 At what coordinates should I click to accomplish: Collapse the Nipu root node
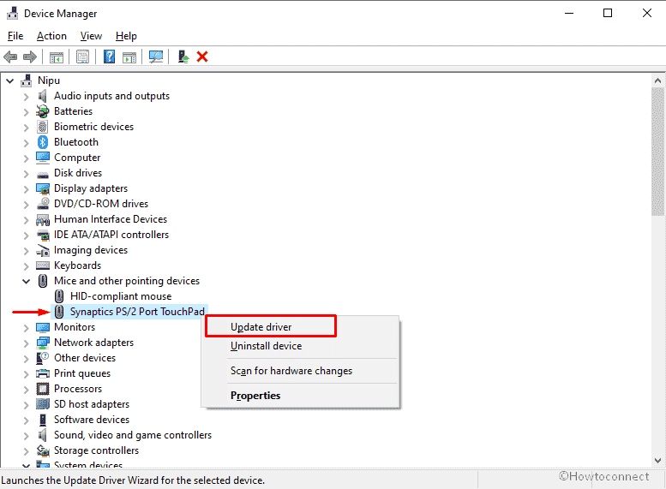click(x=9, y=81)
